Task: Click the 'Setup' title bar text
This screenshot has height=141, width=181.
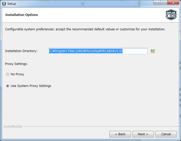Action: point(12,4)
